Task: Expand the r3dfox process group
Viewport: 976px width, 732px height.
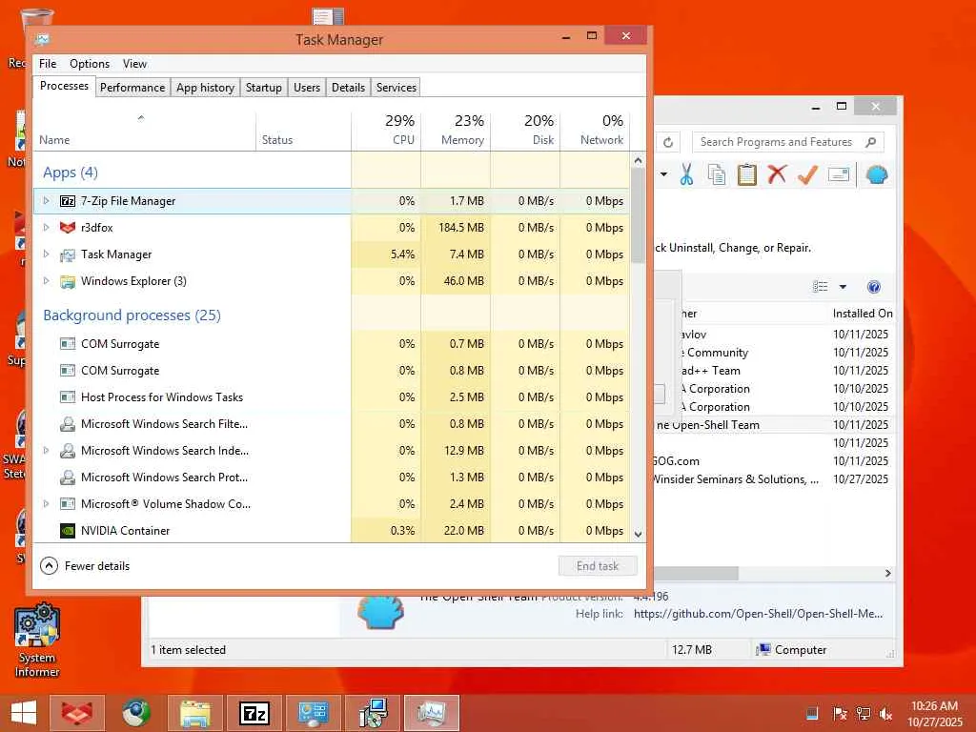Action: tap(46, 228)
